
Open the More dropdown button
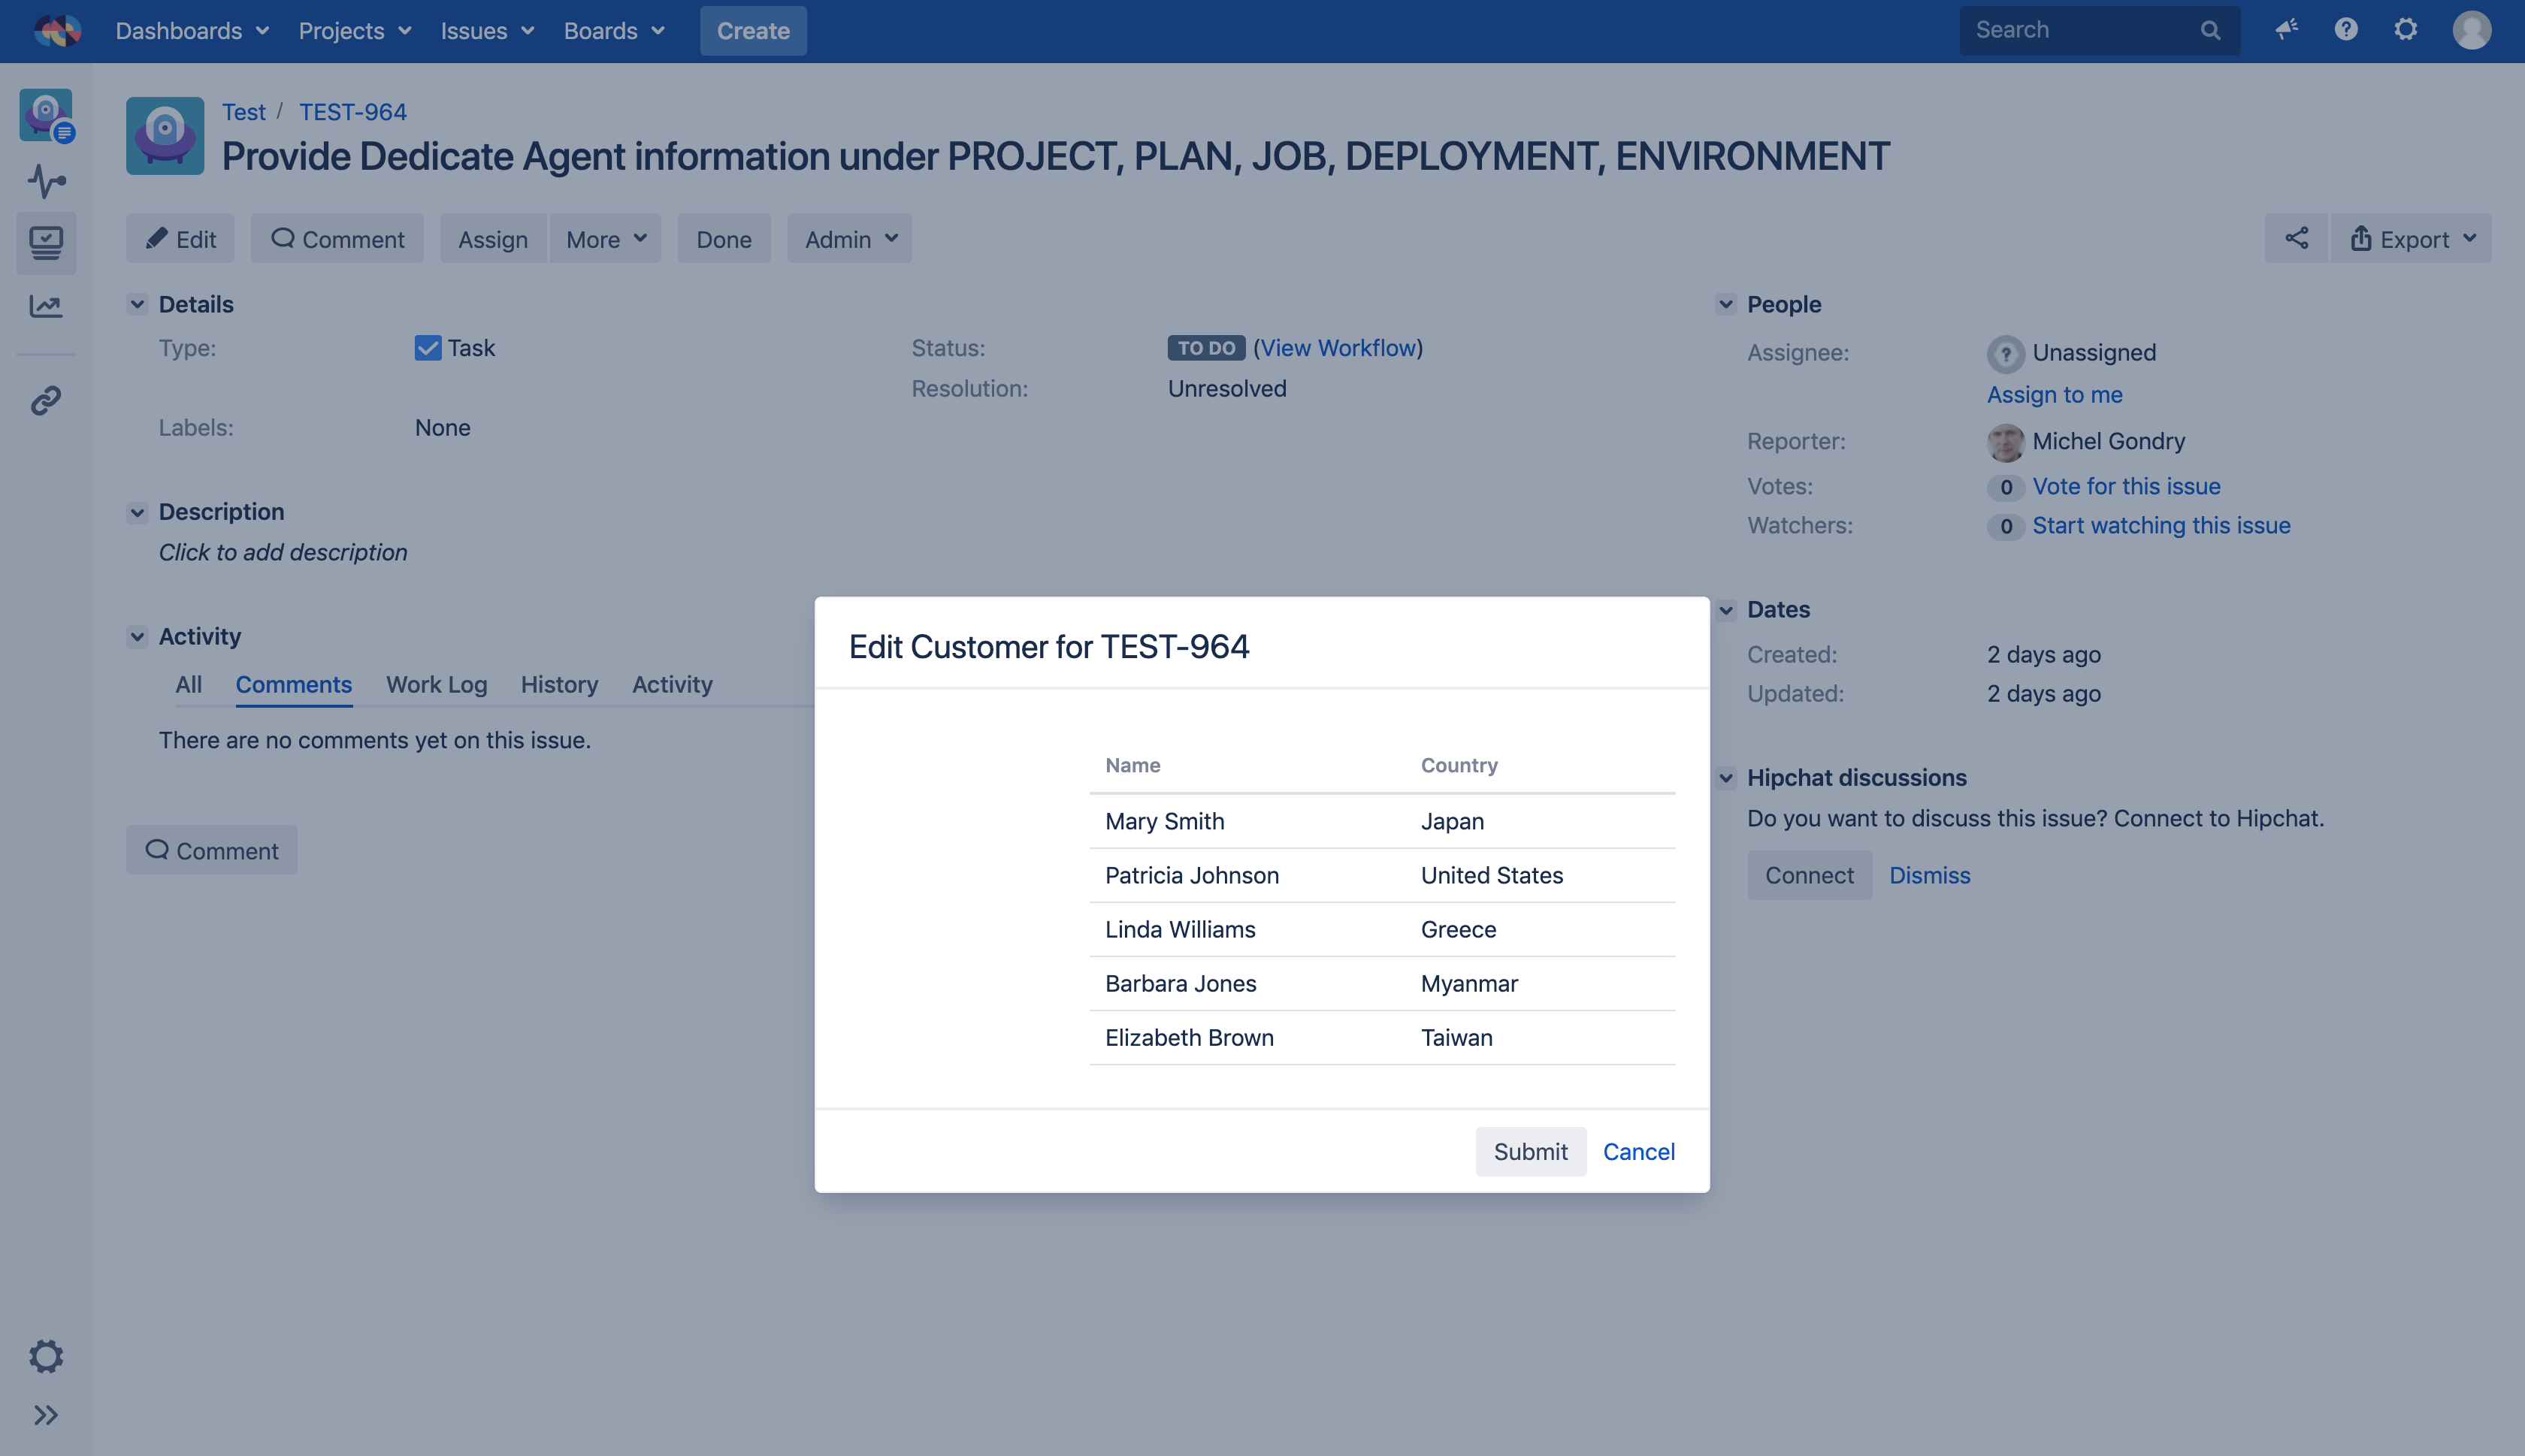coord(605,239)
